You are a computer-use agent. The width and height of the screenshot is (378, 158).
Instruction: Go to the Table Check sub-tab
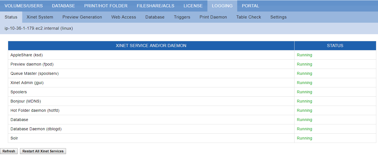point(249,17)
